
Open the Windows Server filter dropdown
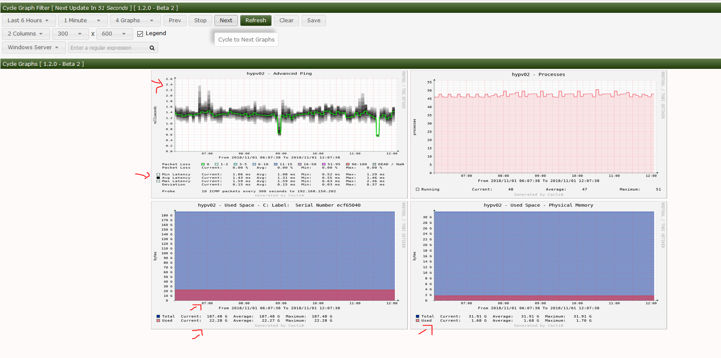pyautogui.click(x=33, y=47)
